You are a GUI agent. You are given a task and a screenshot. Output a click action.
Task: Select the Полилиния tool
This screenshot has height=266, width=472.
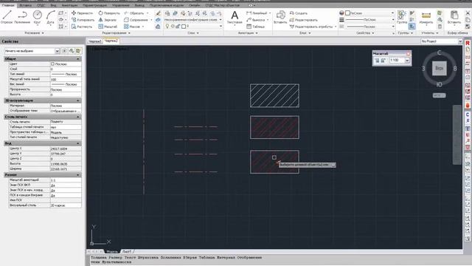(22, 16)
